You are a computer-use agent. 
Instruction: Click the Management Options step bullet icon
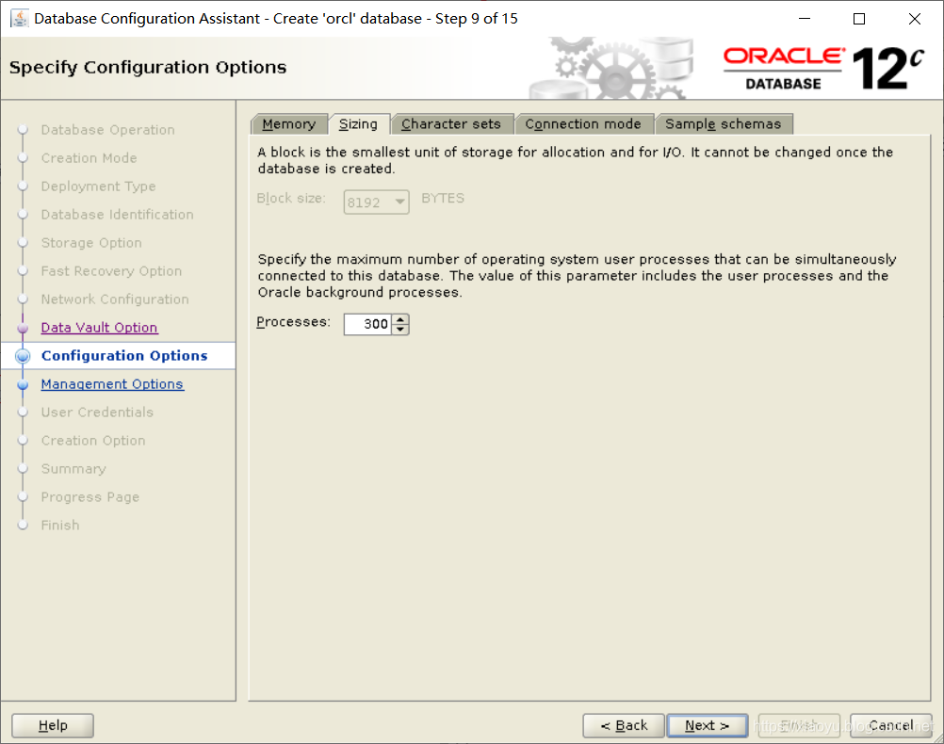[x=23, y=384]
